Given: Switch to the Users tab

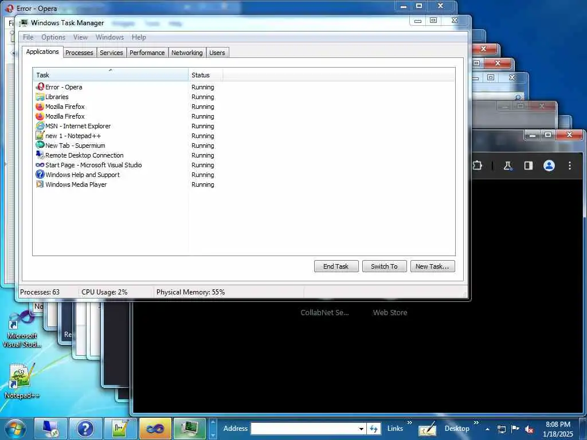Looking at the screenshot, I should (217, 53).
